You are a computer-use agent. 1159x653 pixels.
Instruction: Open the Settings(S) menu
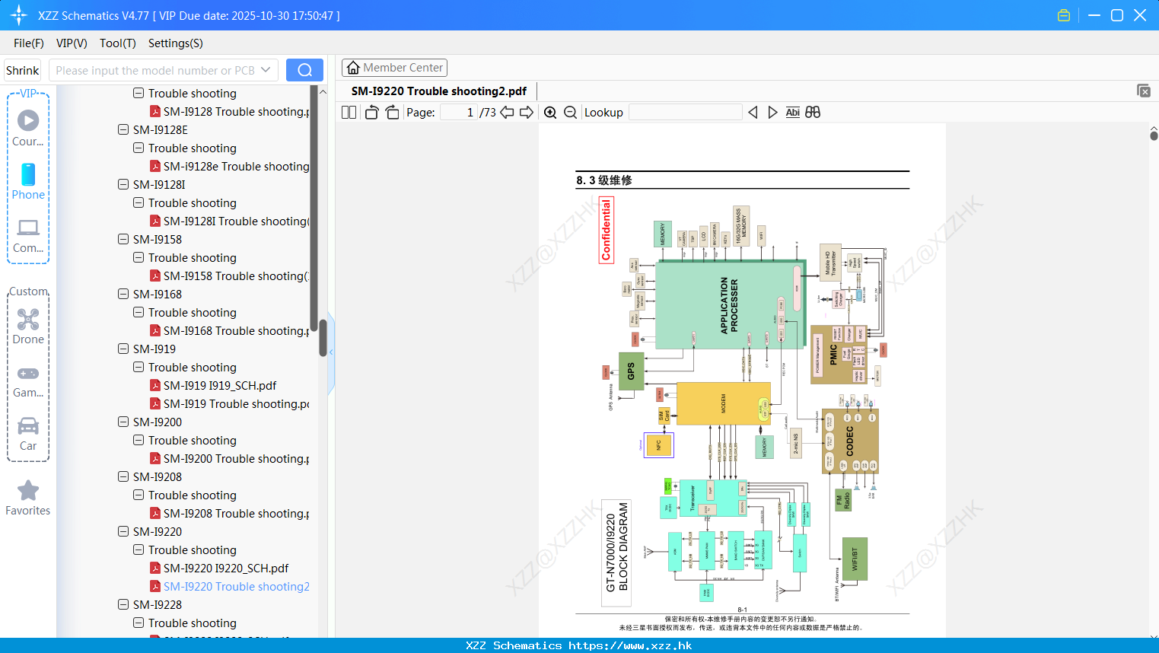coord(176,43)
